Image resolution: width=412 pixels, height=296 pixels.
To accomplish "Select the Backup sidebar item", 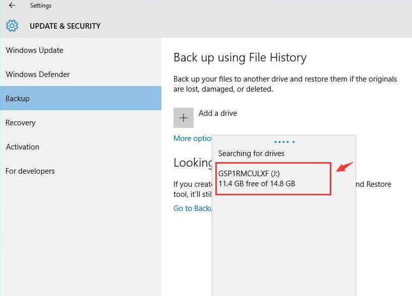I will pos(18,99).
